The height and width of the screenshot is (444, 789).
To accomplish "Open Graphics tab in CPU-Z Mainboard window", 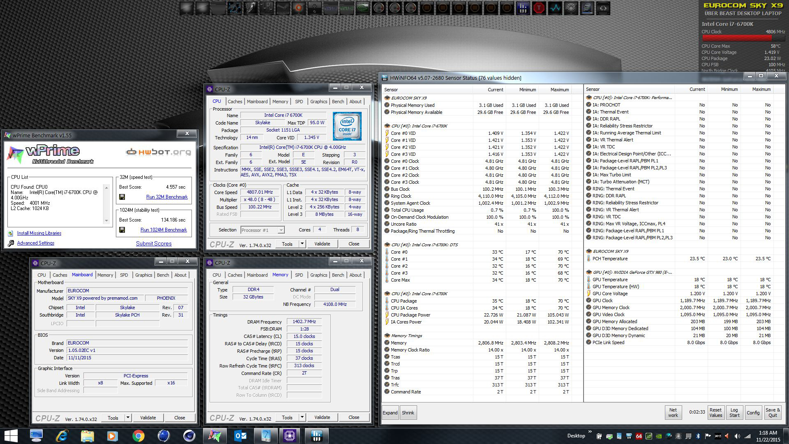I will (x=144, y=275).
